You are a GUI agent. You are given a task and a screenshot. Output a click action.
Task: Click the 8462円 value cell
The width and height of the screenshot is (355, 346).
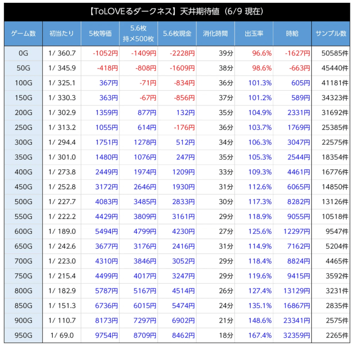[x=177, y=335]
